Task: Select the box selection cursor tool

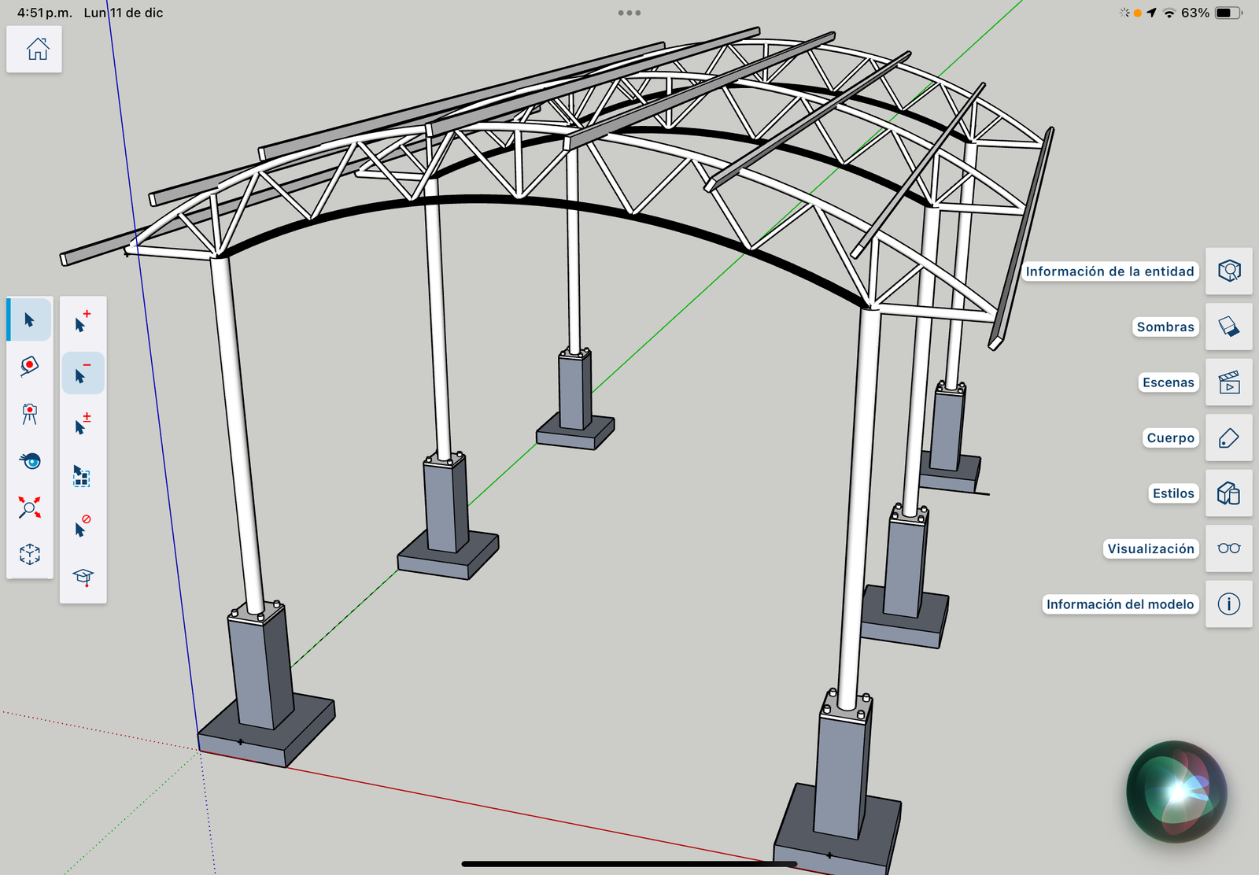Action: click(83, 475)
